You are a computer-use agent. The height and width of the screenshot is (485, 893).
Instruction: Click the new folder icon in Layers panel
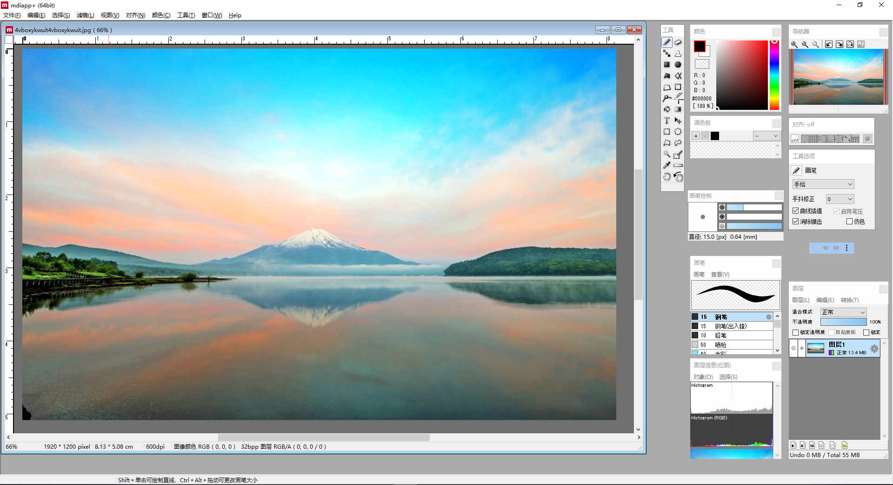point(845,445)
